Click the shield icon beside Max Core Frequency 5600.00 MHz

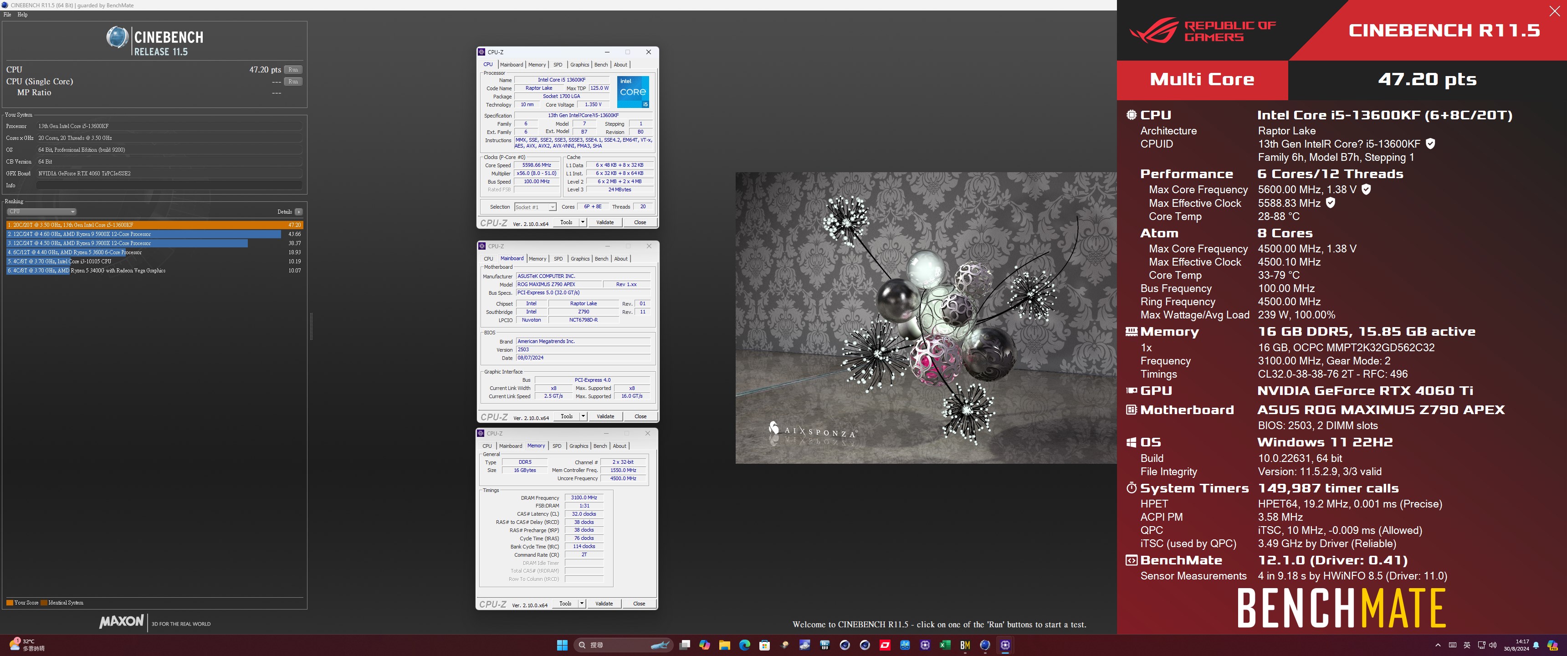coord(1366,189)
